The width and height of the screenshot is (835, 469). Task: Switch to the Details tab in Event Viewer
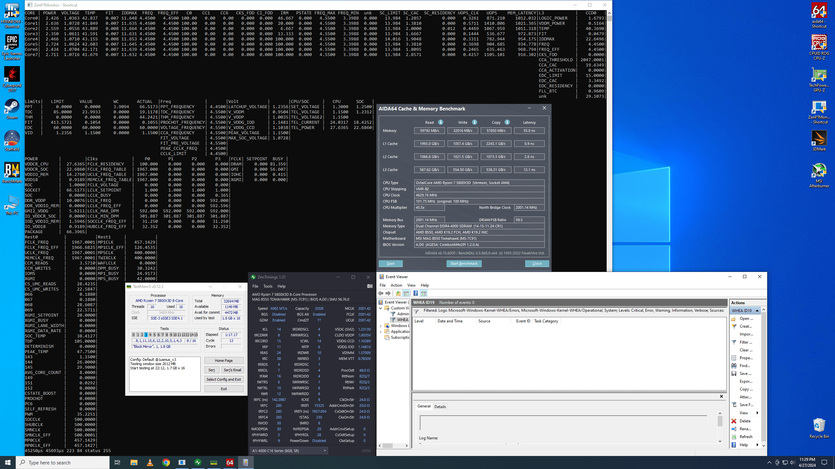pyautogui.click(x=440, y=406)
